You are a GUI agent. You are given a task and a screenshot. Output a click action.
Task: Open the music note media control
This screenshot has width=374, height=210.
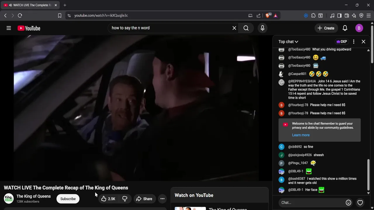(332, 15)
